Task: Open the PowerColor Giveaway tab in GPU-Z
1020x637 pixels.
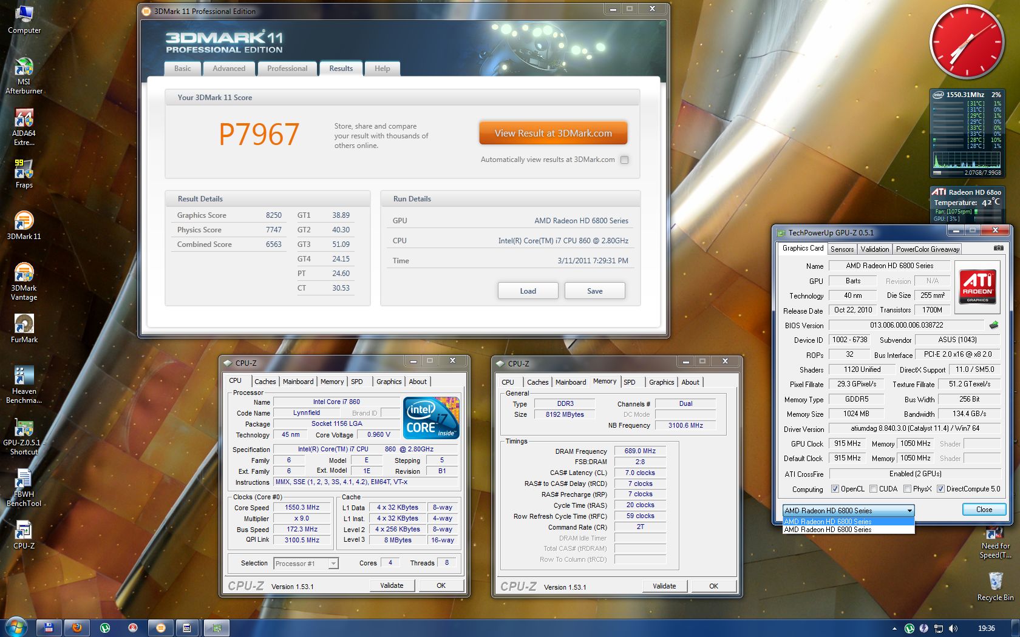Action: [x=928, y=249]
